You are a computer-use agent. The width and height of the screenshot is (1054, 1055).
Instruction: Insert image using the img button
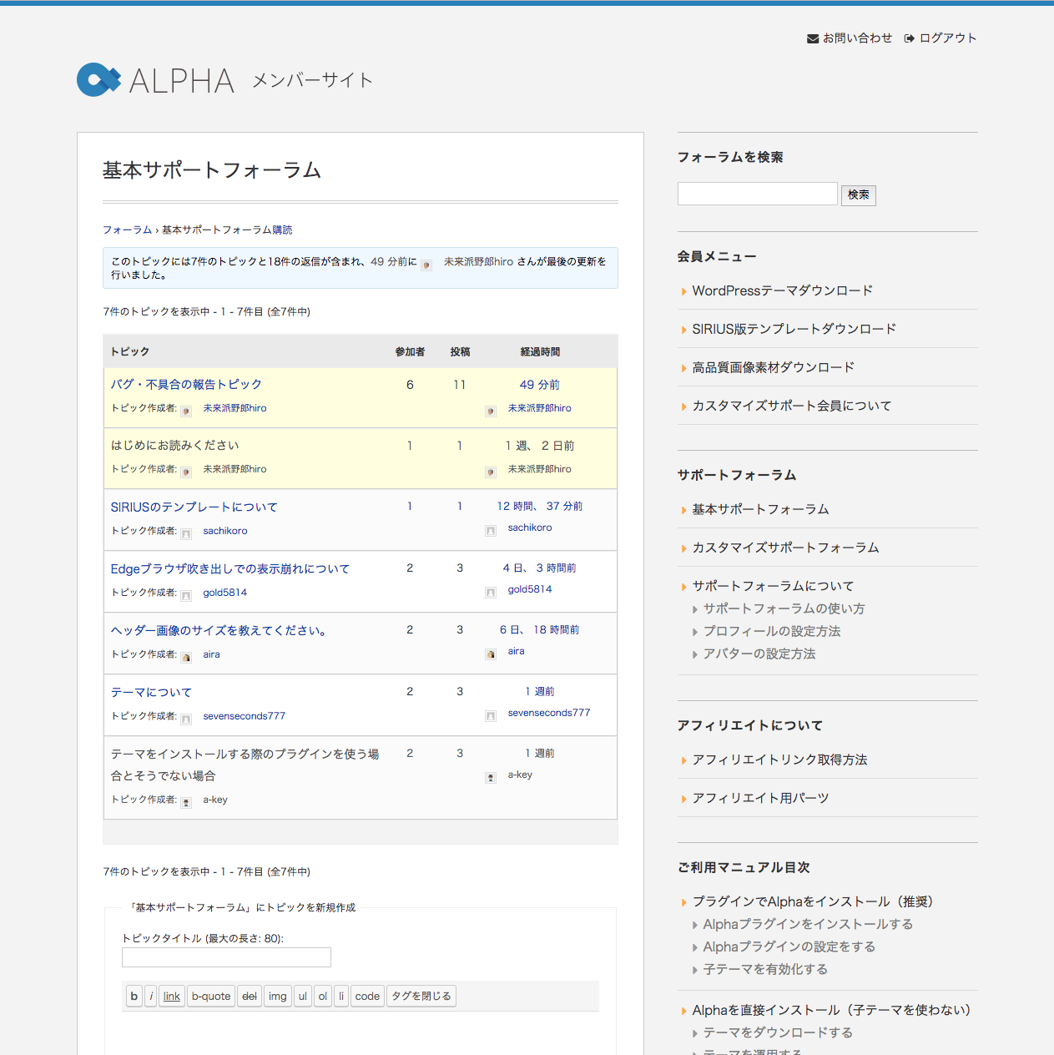pyautogui.click(x=278, y=996)
